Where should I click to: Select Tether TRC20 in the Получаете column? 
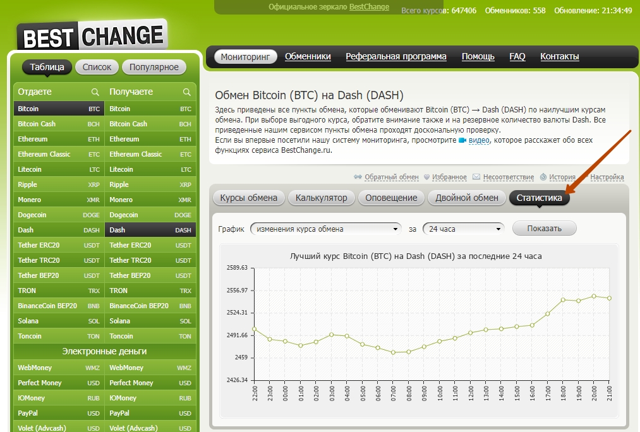click(x=150, y=260)
